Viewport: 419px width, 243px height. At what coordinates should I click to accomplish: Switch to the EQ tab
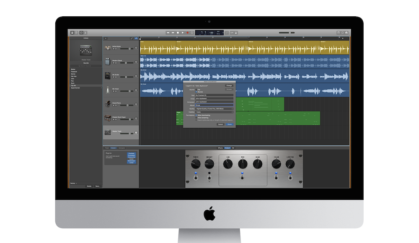tap(233, 148)
